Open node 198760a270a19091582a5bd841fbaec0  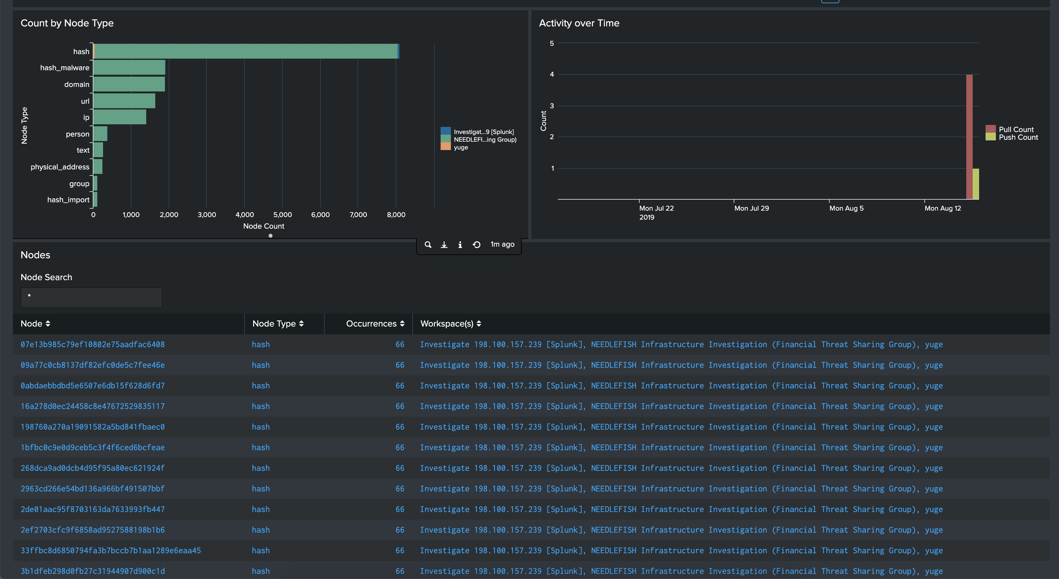tap(92, 427)
